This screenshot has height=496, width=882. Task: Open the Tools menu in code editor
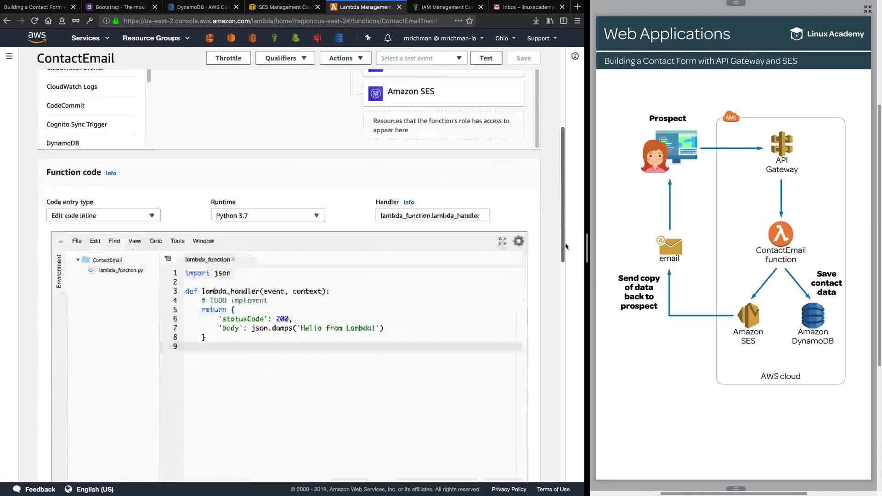(177, 241)
